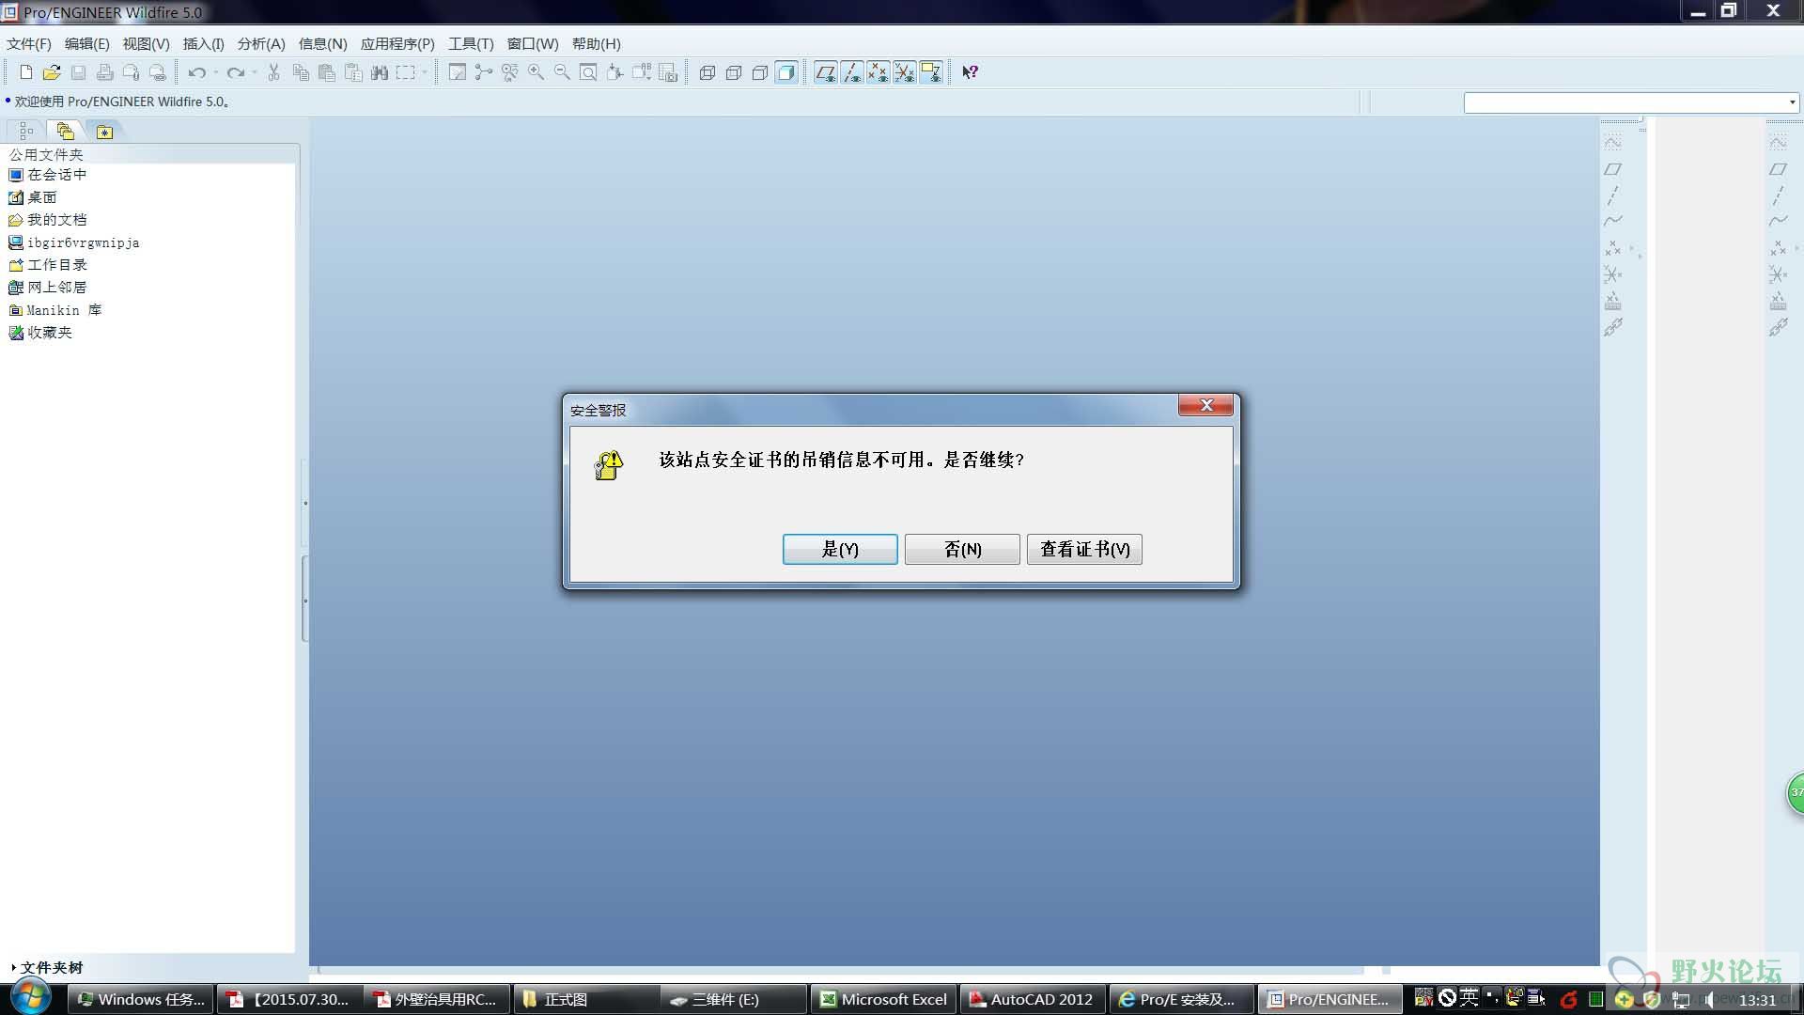This screenshot has width=1804, height=1015.
Task: Expand the 文件夹树 section
Action: click(x=47, y=967)
